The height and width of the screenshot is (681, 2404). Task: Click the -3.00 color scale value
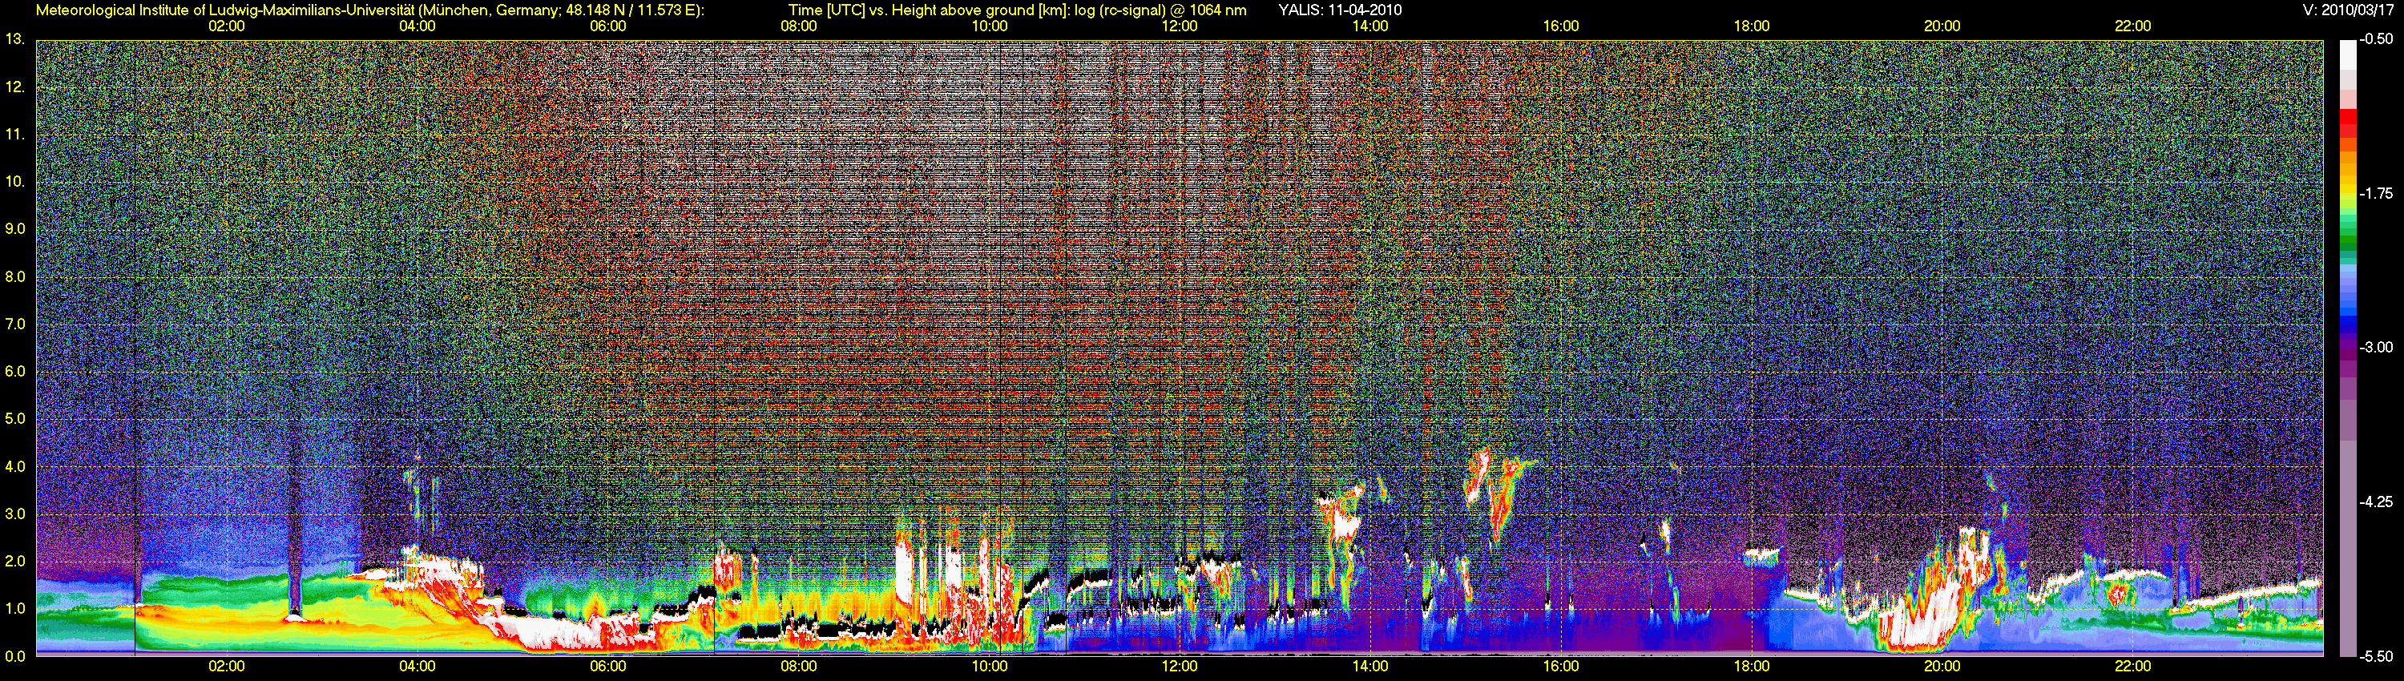click(2376, 348)
